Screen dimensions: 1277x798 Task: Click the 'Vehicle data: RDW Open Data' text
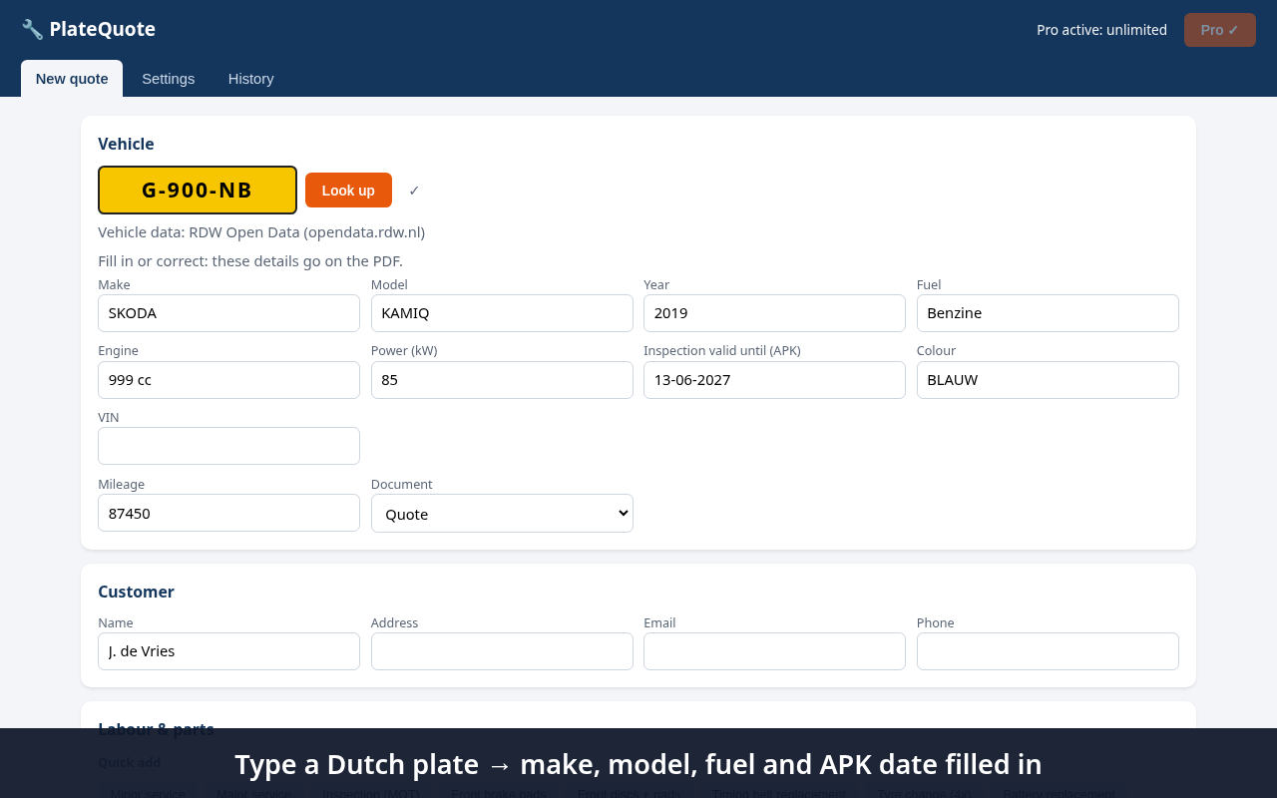261,232
